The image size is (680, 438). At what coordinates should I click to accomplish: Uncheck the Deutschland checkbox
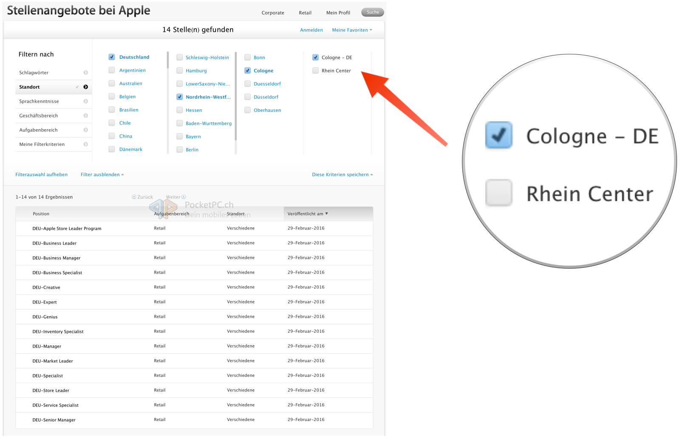[x=112, y=57]
